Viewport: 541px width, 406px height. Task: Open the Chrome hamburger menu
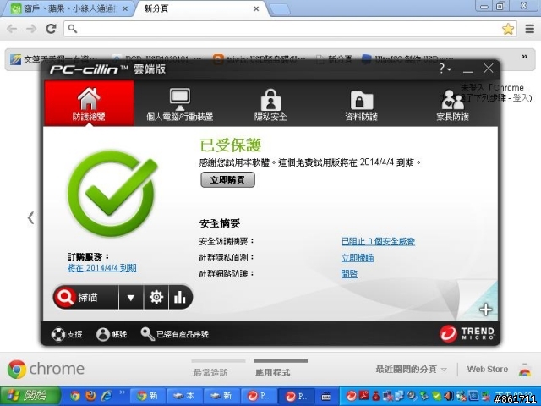coord(530,29)
